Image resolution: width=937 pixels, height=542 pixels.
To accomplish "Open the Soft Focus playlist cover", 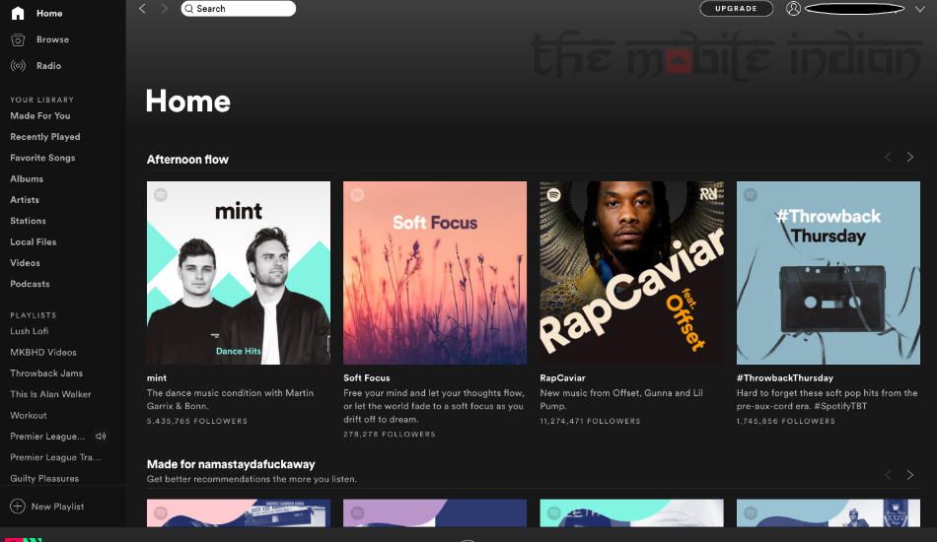I will click(x=435, y=273).
